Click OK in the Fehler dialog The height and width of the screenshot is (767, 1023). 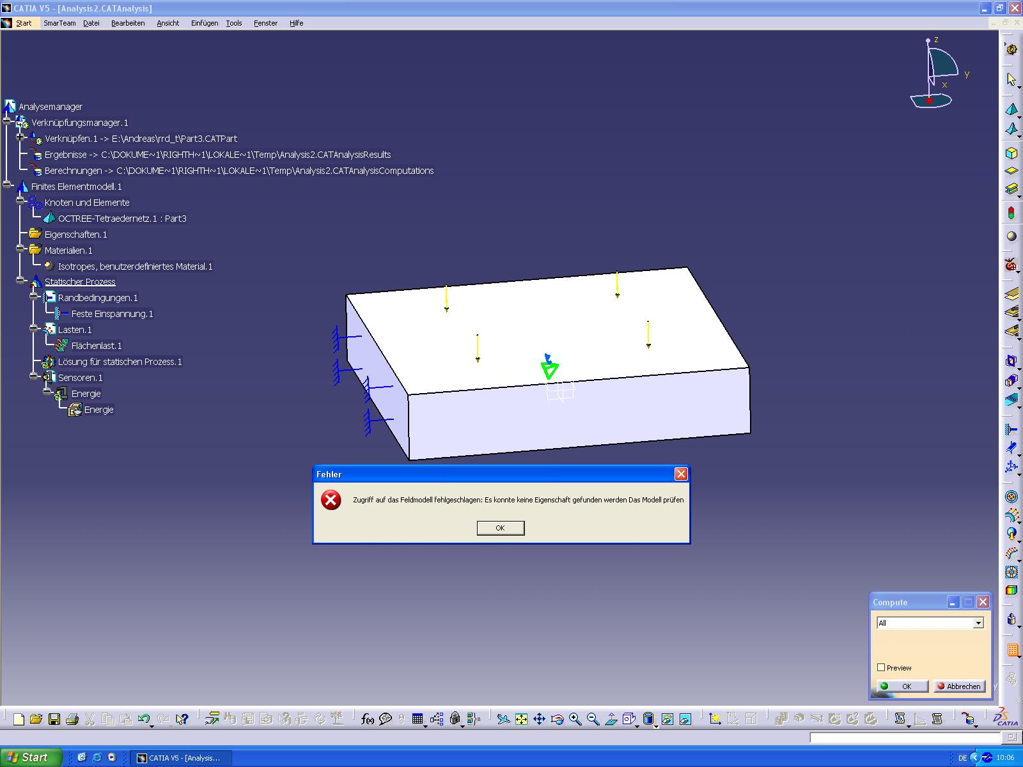(501, 528)
